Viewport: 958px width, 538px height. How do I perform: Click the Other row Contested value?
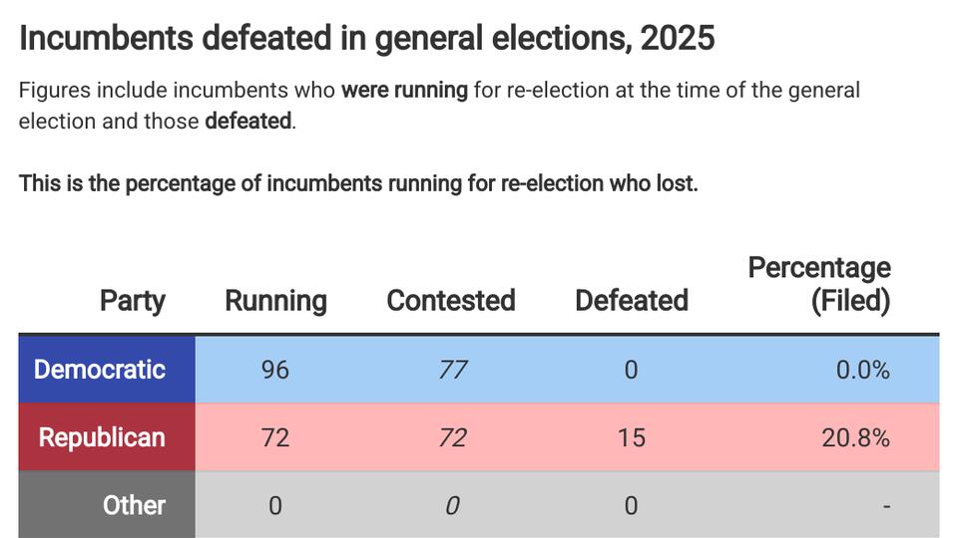[x=452, y=505]
